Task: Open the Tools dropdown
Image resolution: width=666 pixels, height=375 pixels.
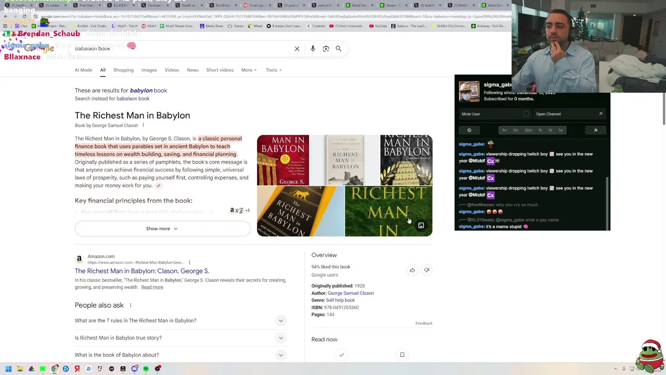Action: tap(274, 70)
